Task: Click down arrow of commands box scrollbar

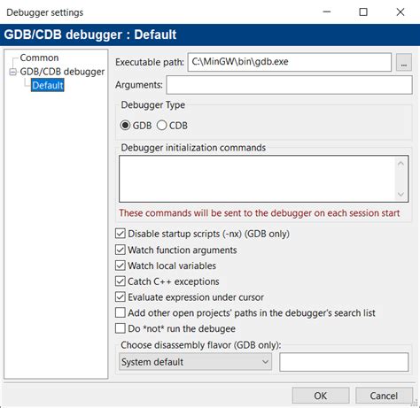Action: 401,194
